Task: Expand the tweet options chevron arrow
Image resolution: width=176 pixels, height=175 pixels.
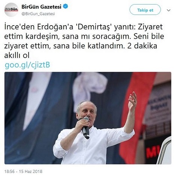Action: tap(169, 10)
